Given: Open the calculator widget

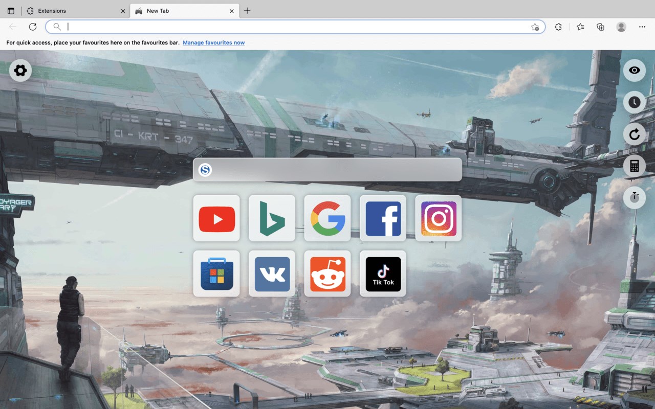Looking at the screenshot, I should [635, 166].
